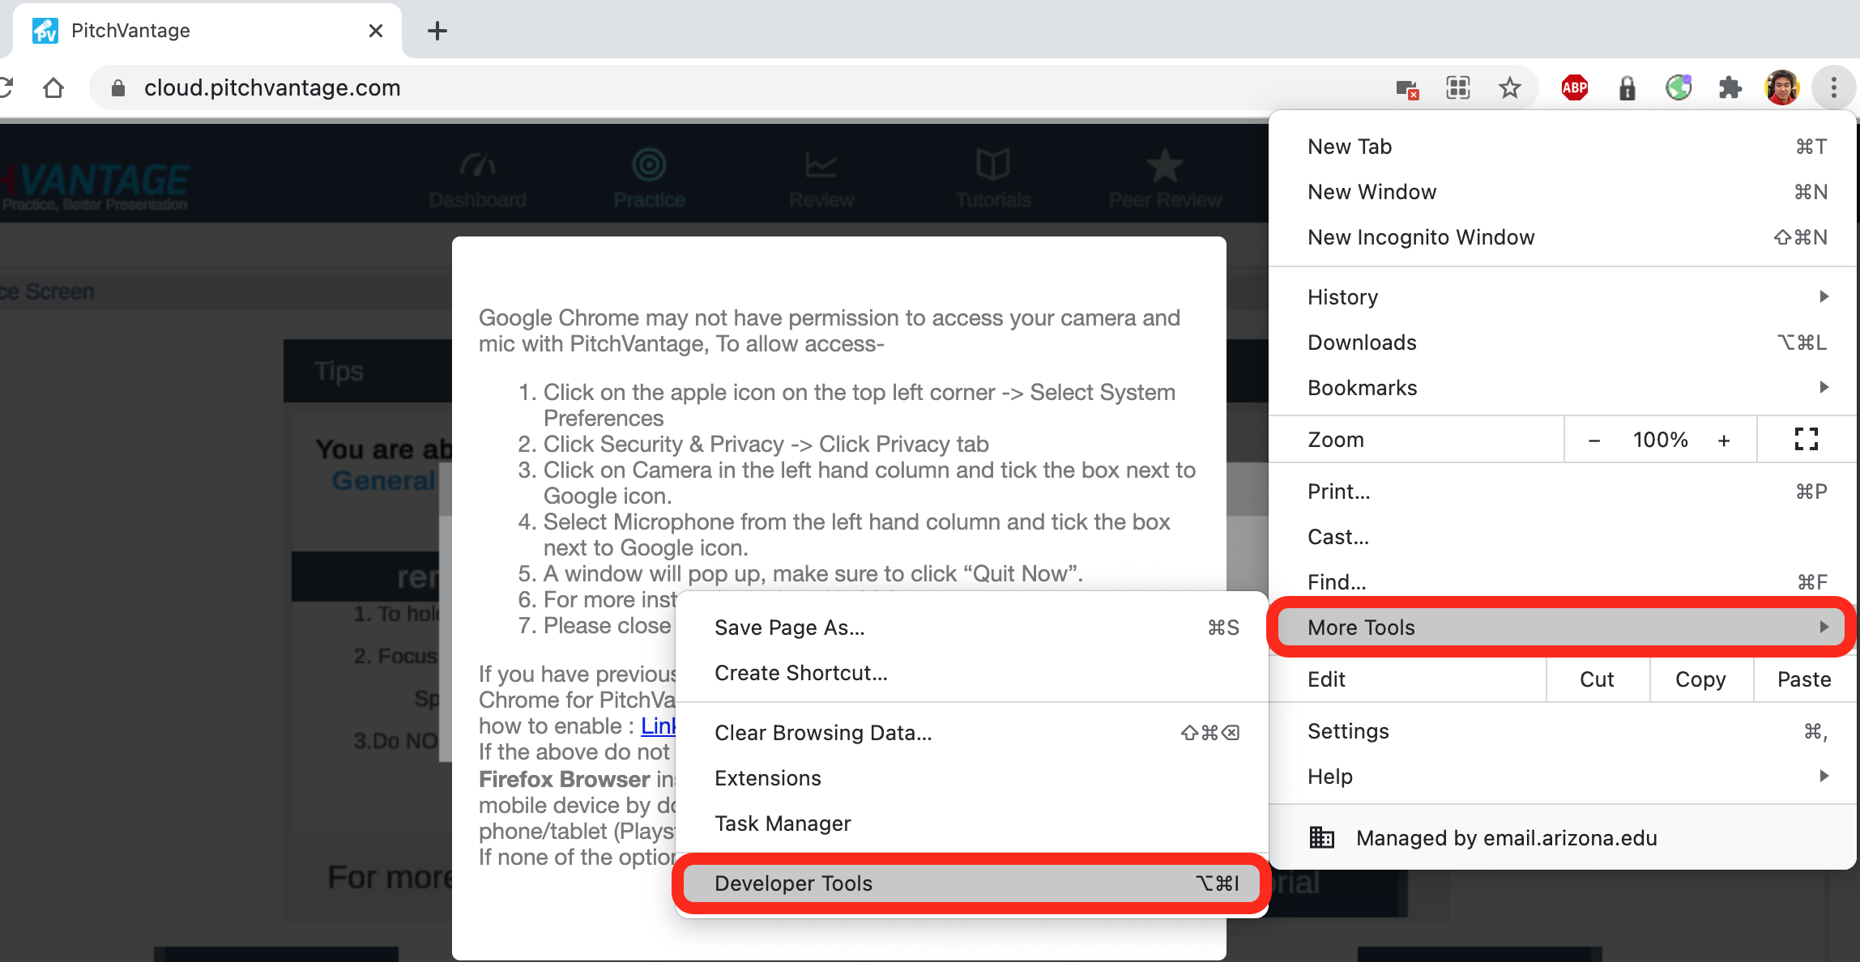This screenshot has width=1860, height=962.
Task: Toggle fullscreen mode in Zoom row
Action: (1806, 440)
